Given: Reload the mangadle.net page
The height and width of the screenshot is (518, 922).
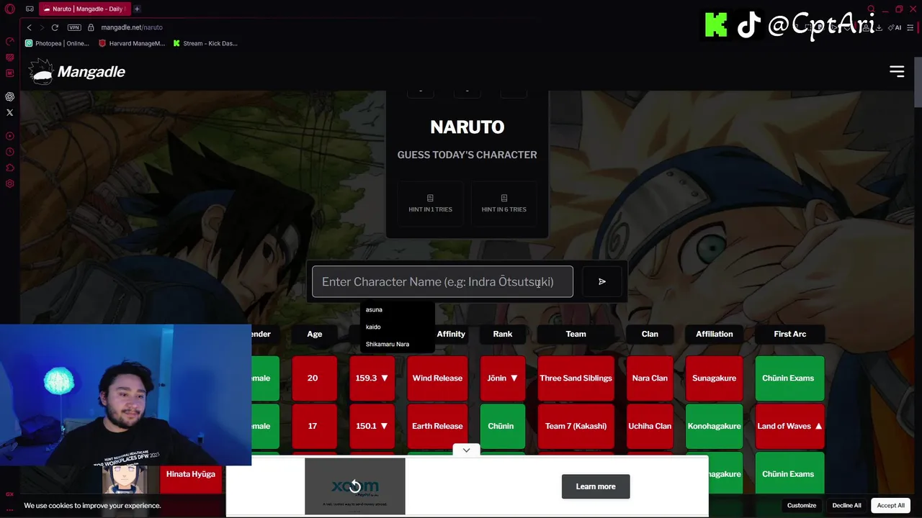Looking at the screenshot, I should pos(55,27).
